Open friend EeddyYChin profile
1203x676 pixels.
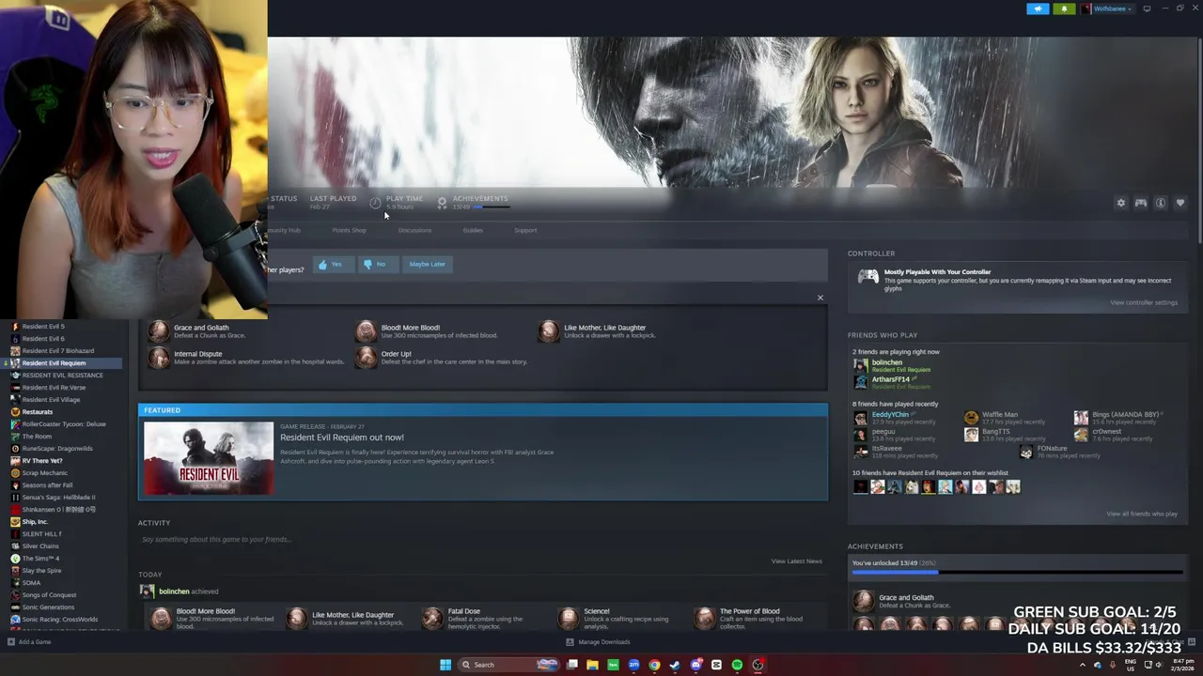(890, 414)
